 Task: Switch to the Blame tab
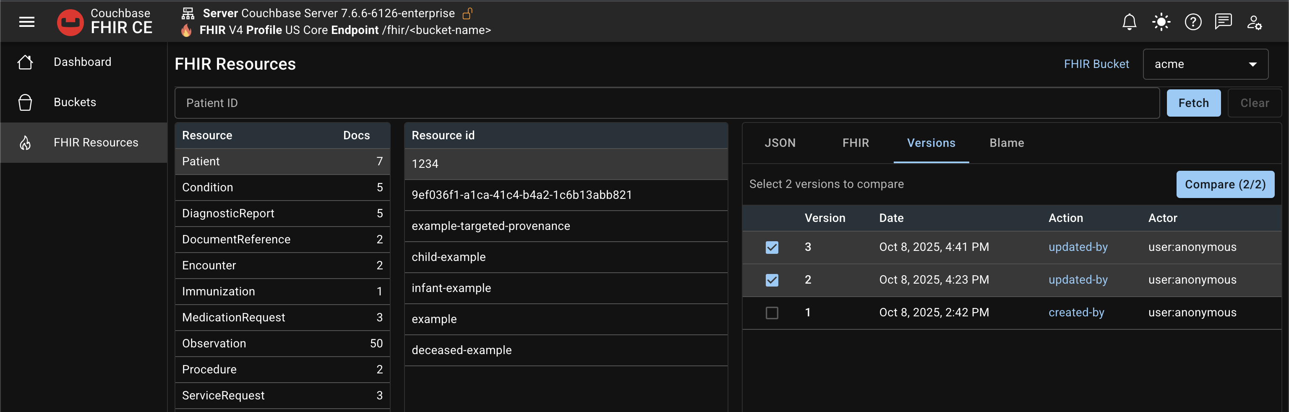click(1006, 143)
